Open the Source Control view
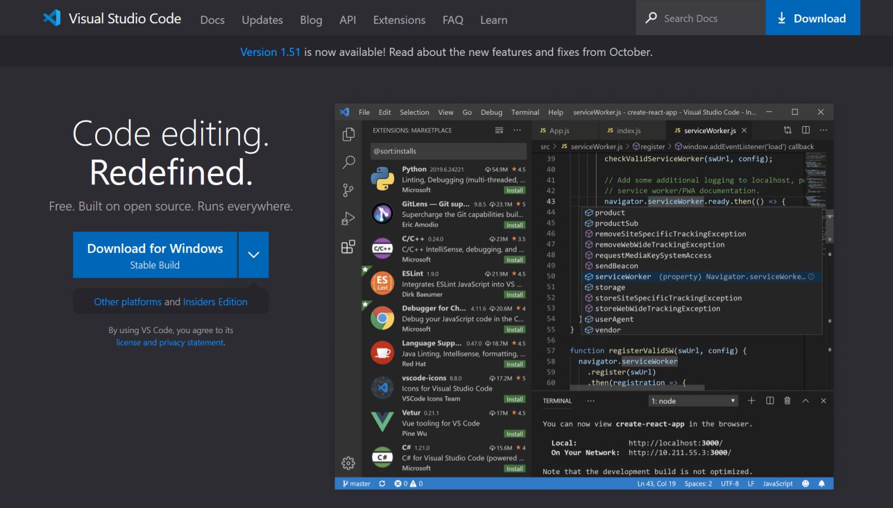This screenshot has height=508, width=893. pyautogui.click(x=348, y=190)
